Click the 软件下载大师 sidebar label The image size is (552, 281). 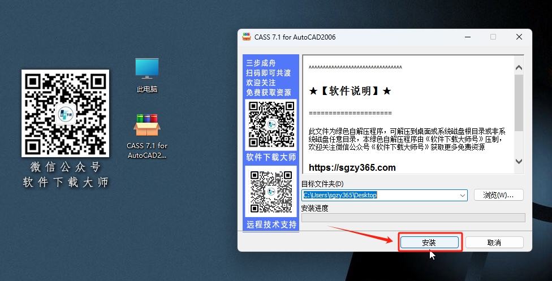click(271, 157)
